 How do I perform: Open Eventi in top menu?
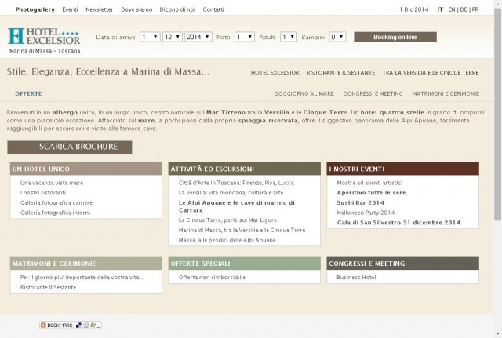click(x=70, y=9)
